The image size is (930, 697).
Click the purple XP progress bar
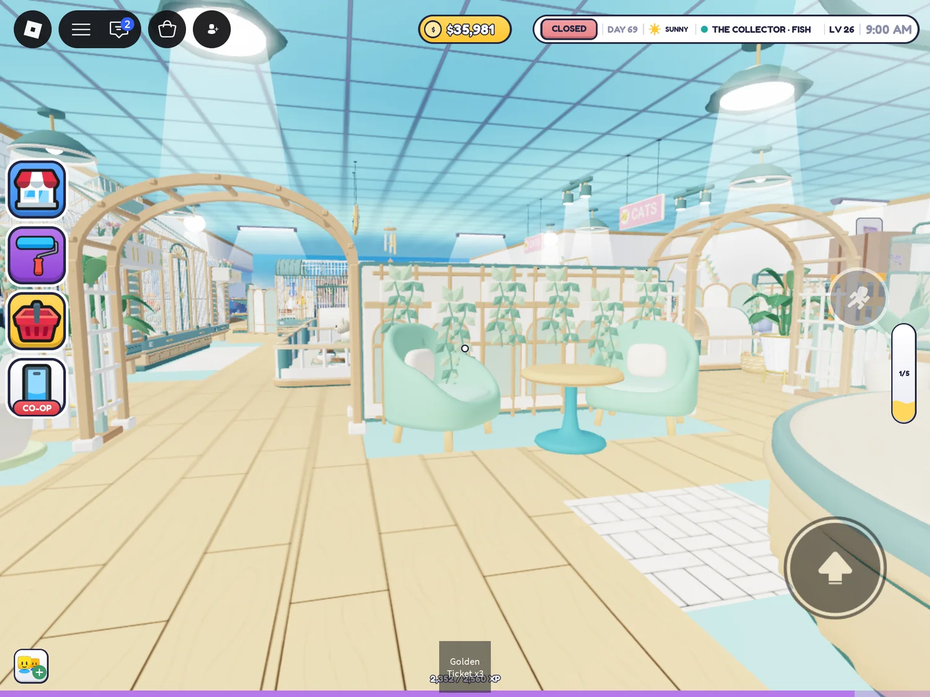(x=465, y=693)
